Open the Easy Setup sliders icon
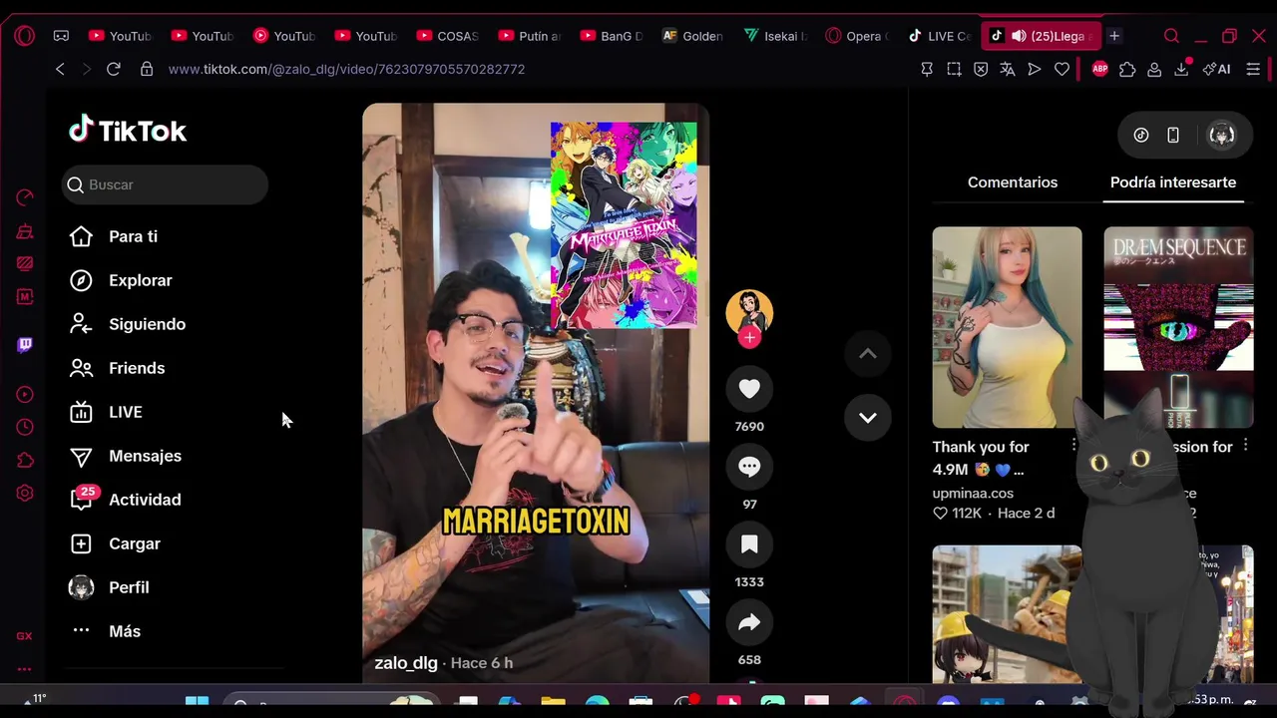This screenshot has height=718, width=1277. [x=1253, y=69]
